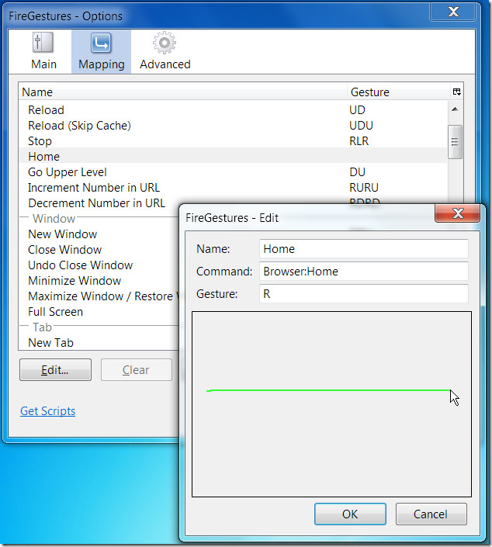Select Increment Number in URL row
Viewport: 492px width, 547px height.
(x=233, y=187)
